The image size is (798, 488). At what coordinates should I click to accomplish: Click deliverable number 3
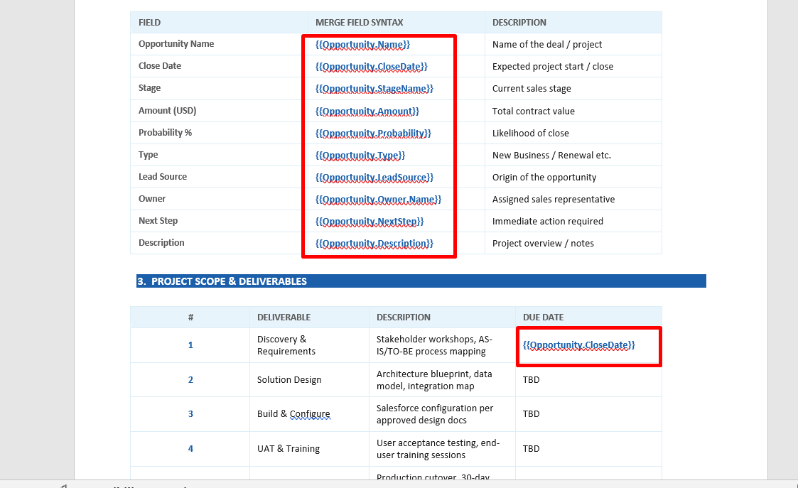tap(190, 413)
